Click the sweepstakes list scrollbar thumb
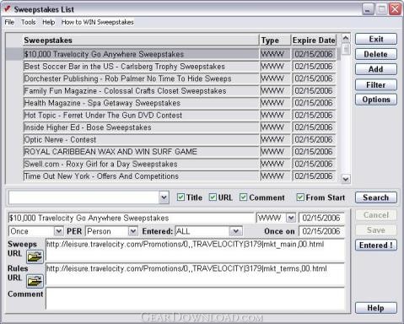Viewport: 404px width, 324px height. 346,49
